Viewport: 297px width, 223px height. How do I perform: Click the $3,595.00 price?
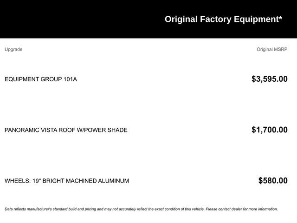click(x=270, y=79)
